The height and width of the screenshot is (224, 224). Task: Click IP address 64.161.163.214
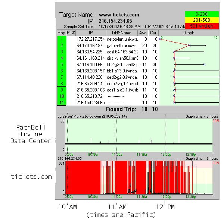(91, 58)
